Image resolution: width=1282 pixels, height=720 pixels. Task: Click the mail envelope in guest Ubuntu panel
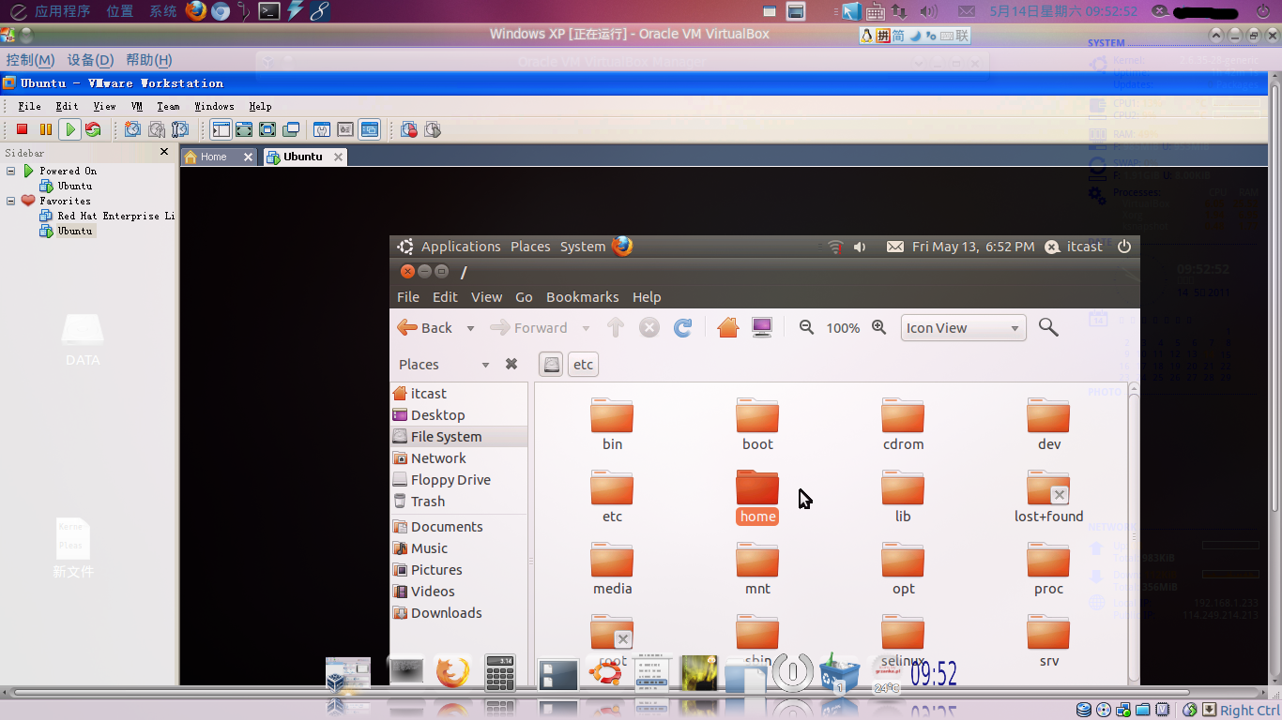tap(895, 247)
